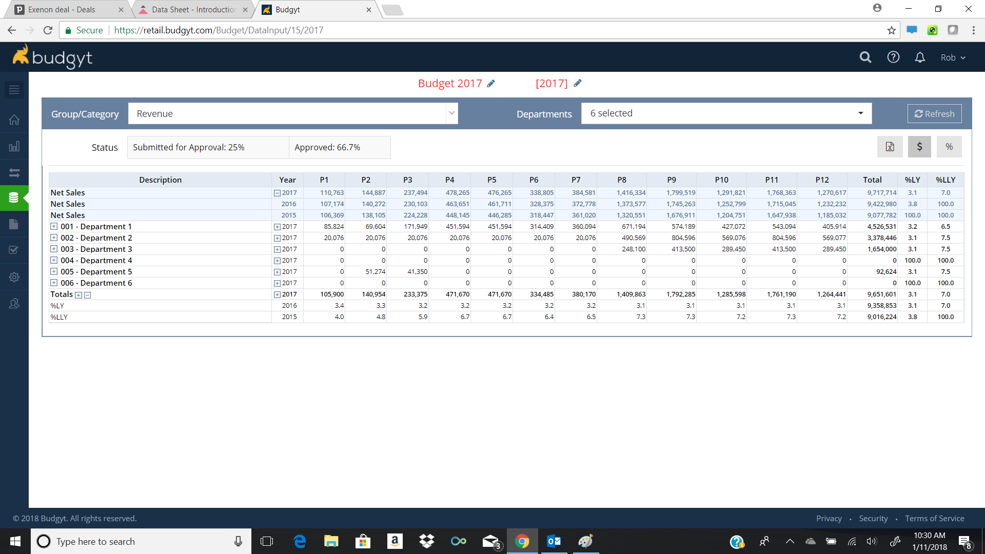Screen dimensions: 985x554
Task: Switch to percent value view
Action: tap(949, 147)
